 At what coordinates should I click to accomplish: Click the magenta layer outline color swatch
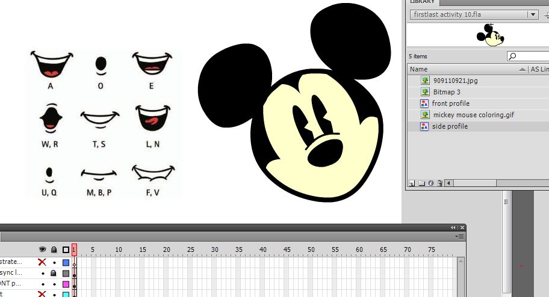pos(66,284)
